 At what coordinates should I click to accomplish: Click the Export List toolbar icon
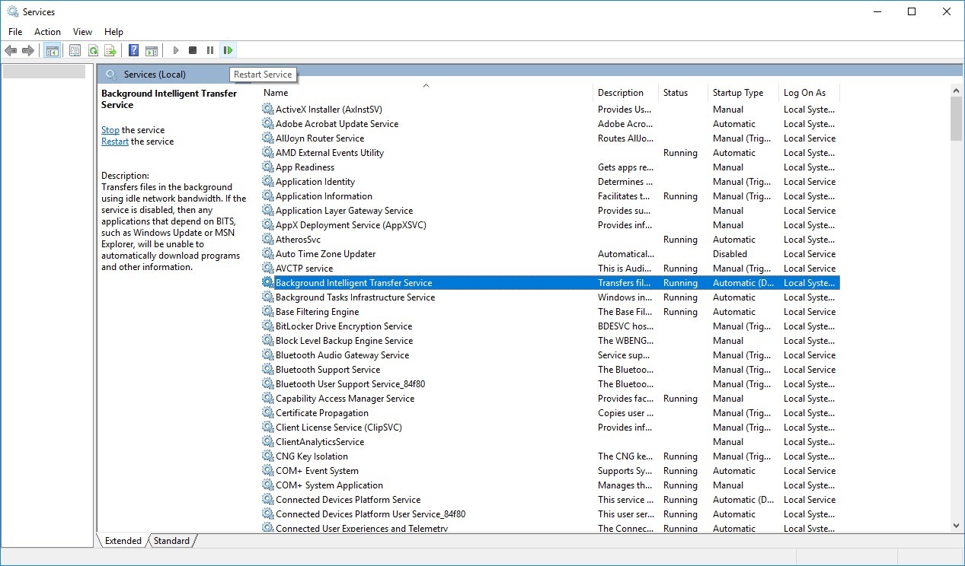click(110, 50)
